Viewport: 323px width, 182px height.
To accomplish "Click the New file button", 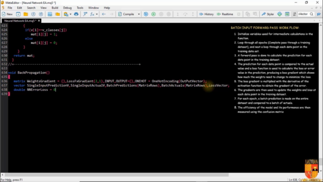I will pos(7,14).
